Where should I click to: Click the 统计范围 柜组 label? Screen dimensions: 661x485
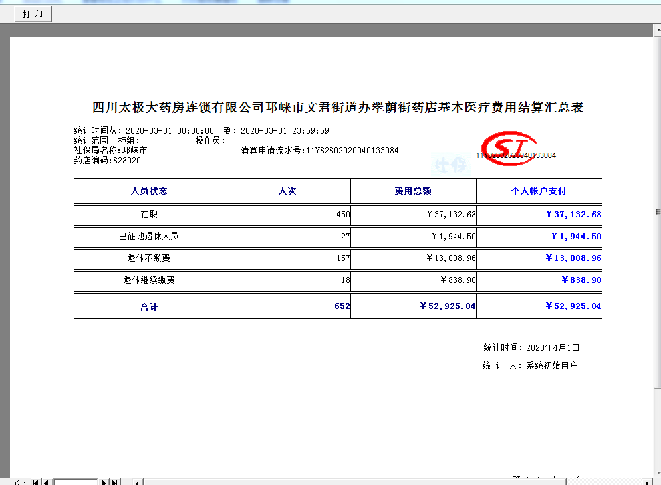(x=106, y=141)
